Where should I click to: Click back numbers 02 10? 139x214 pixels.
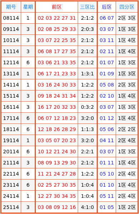pos(107,96)
